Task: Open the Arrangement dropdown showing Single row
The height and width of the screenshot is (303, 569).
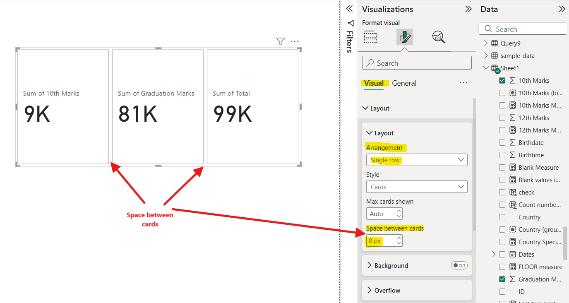Action: tap(416, 160)
